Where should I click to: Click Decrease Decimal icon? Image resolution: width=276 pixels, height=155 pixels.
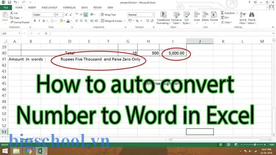pos(152,21)
